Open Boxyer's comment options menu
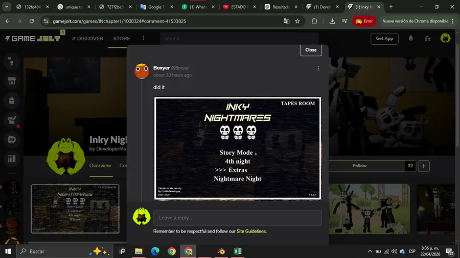This screenshot has width=460, height=258. 318,68
